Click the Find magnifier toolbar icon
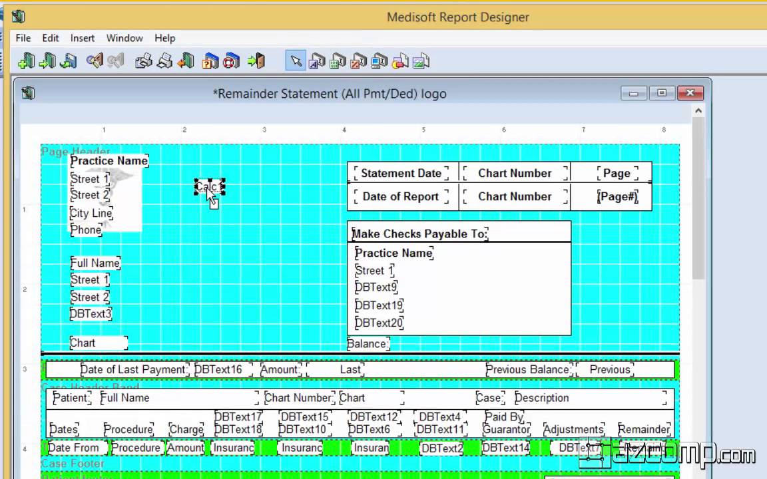This screenshot has height=479, width=767. tap(95, 61)
